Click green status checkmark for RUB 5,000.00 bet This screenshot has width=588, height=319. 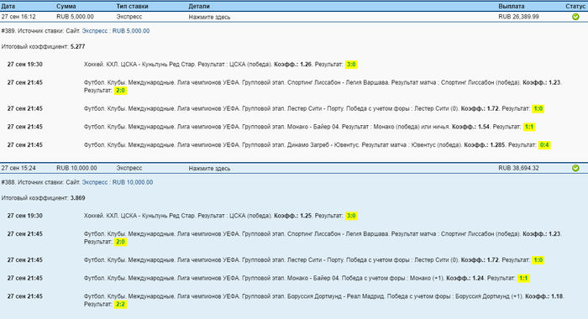[x=575, y=17]
